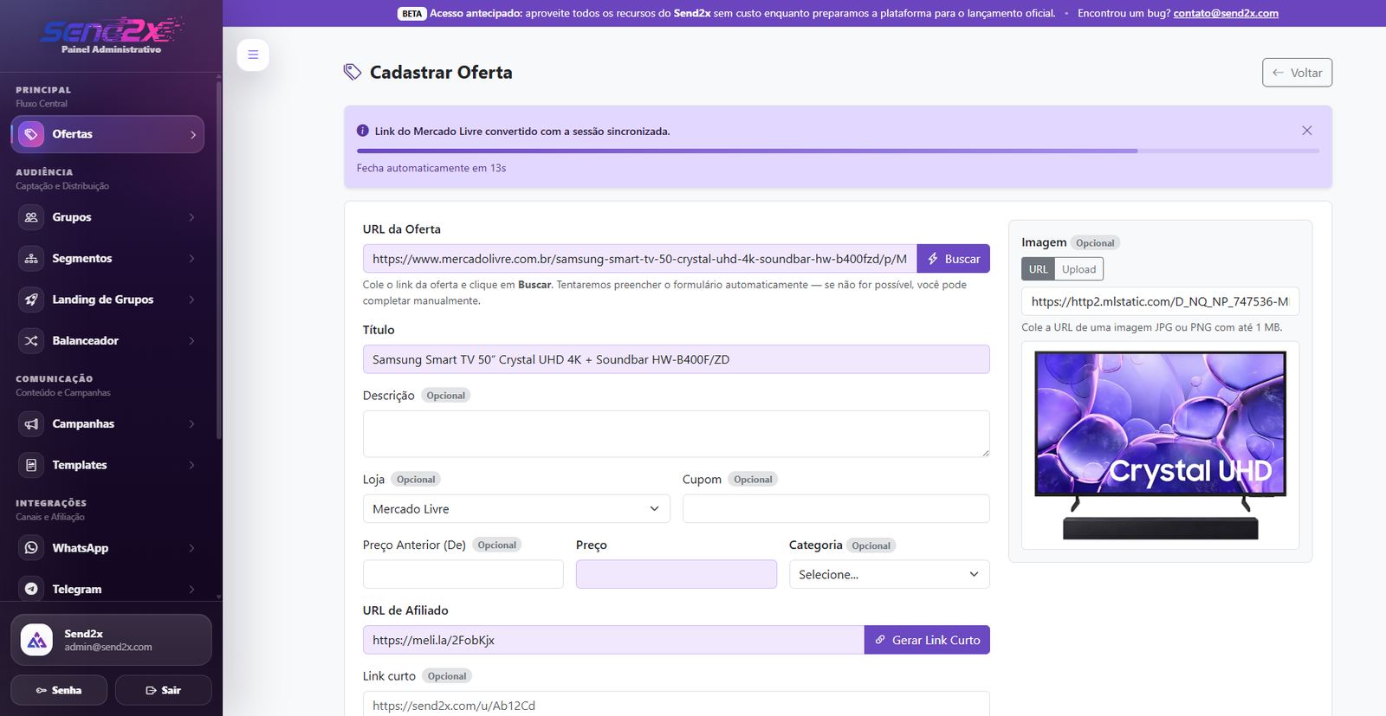
Task: Open the Ofertas menu item
Action: pos(107,134)
